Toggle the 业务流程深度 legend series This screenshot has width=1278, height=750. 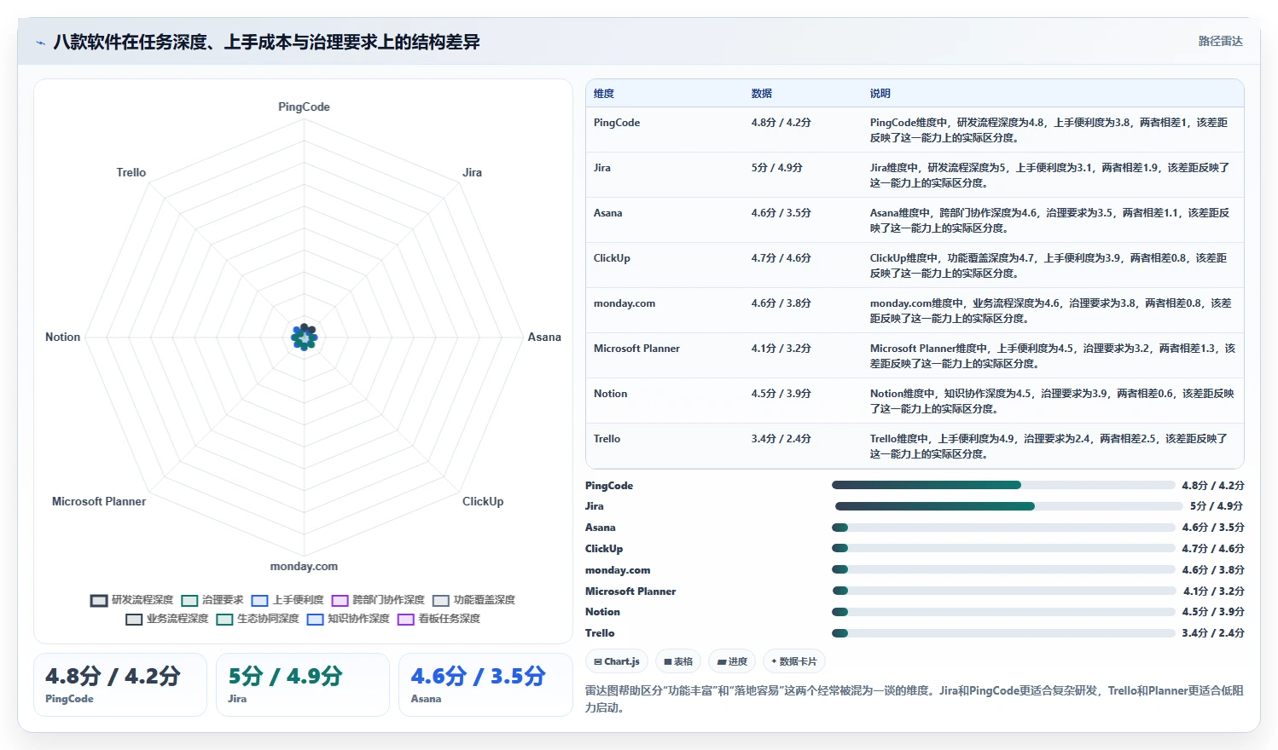tap(167, 619)
